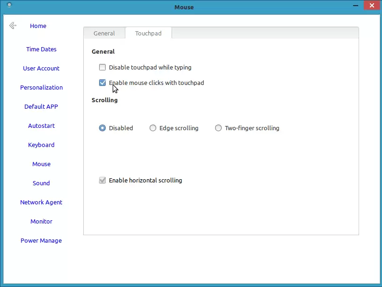Open Monitor settings
Viewport: 382px width, 287px height.
point(41,221)
